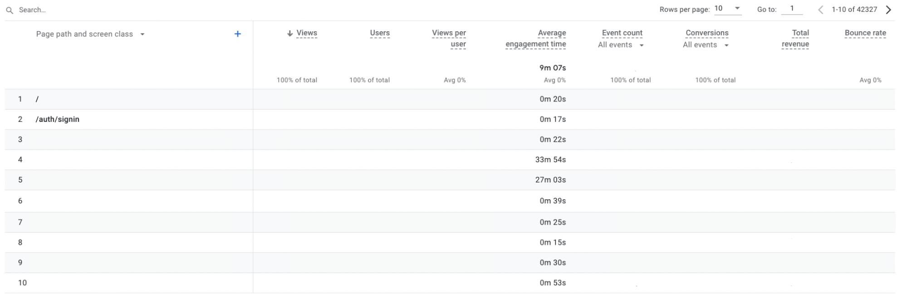Sort by Total revenue column header

(x=795, y=38)
